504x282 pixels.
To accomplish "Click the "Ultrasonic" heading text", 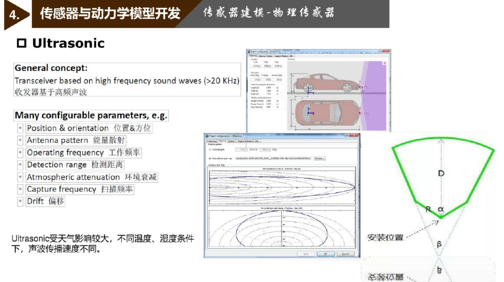I will (69, 43).
